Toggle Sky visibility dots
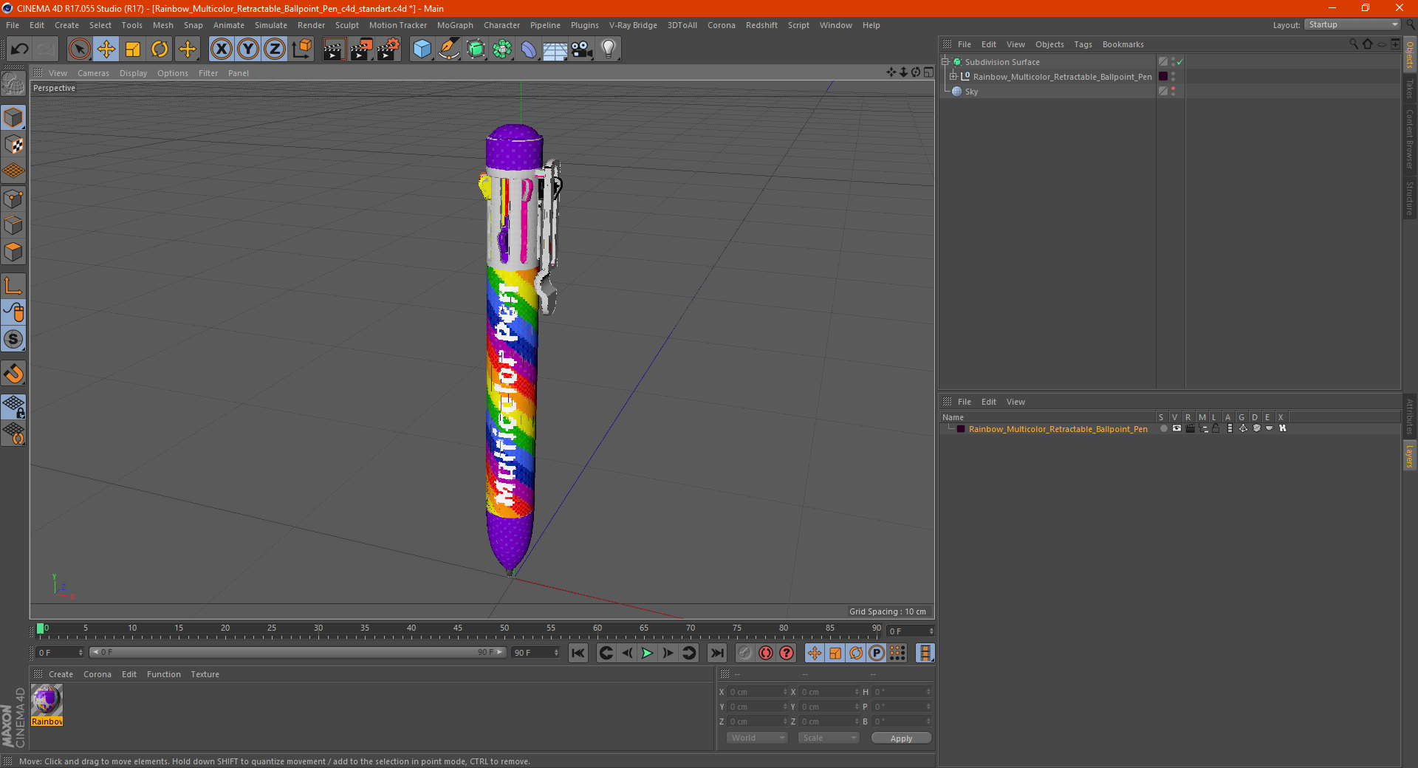The image size is (1418, 768). [x=1173, y=91]
